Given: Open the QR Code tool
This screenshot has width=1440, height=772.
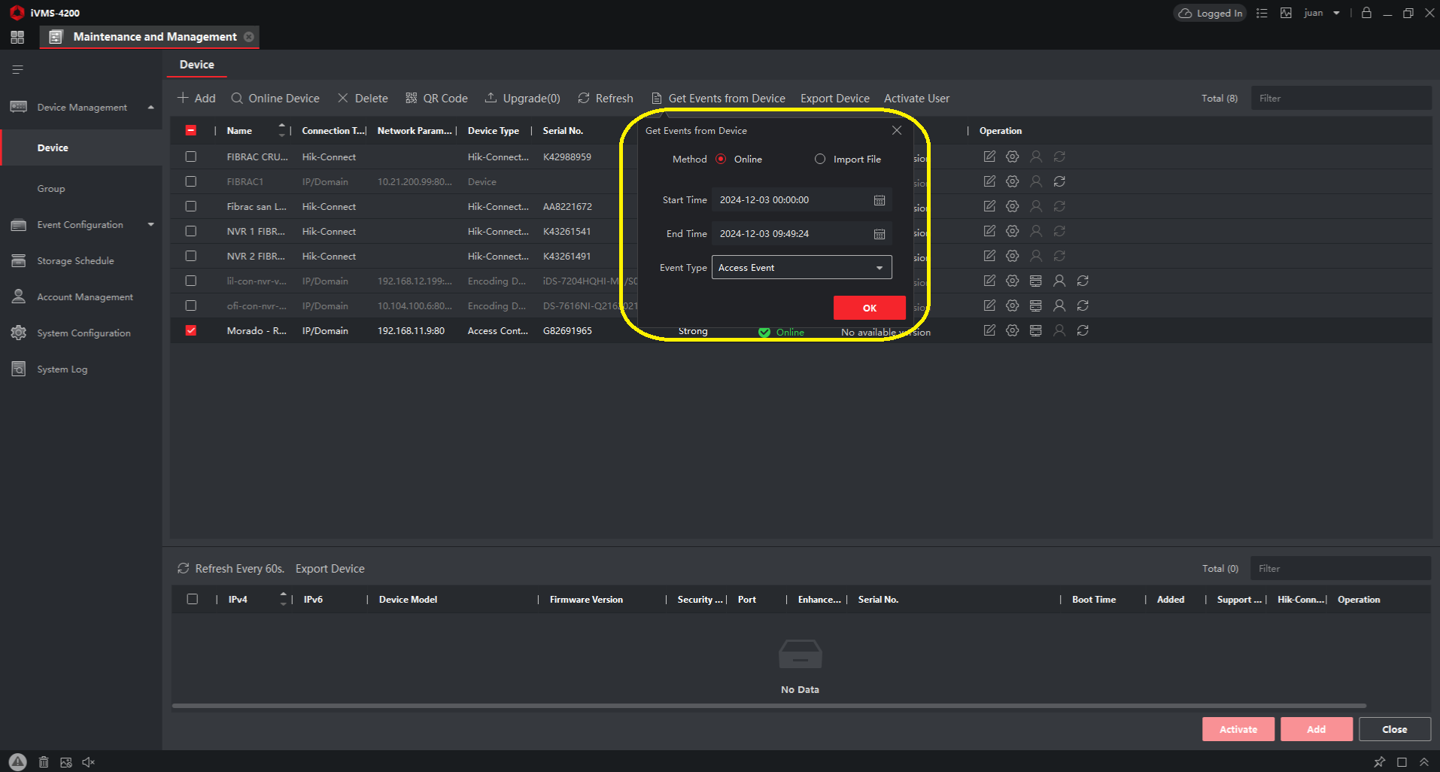Looking at the screenshot, I should (x=436, y=99).
